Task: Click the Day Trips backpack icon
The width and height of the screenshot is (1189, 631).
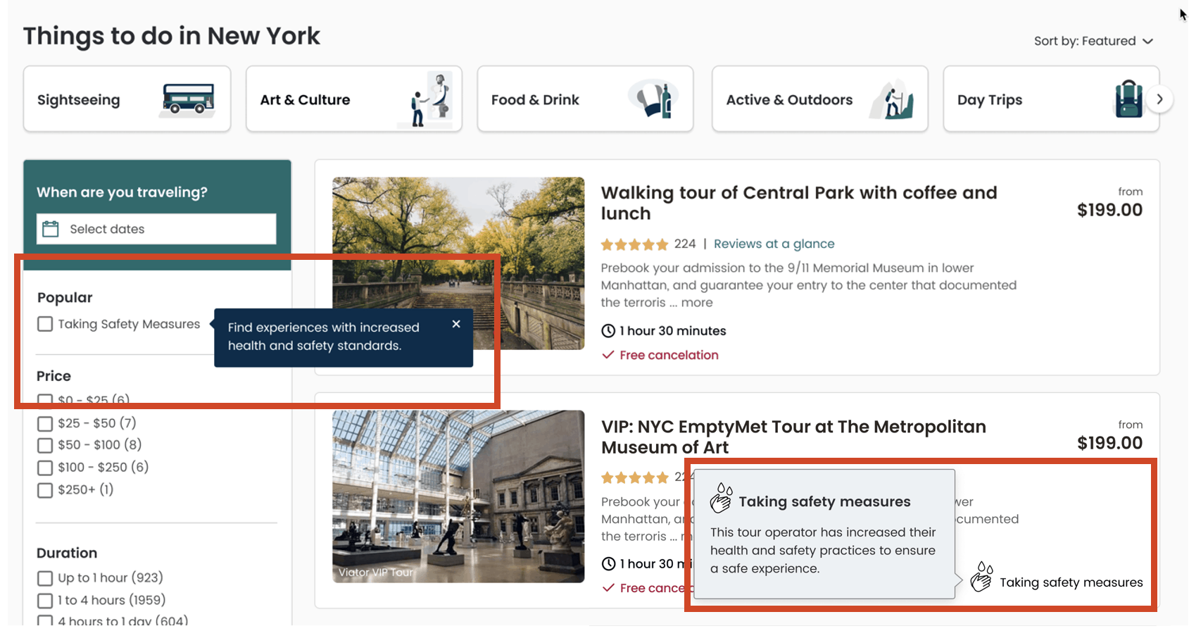Action: (x=1128, y=99)
